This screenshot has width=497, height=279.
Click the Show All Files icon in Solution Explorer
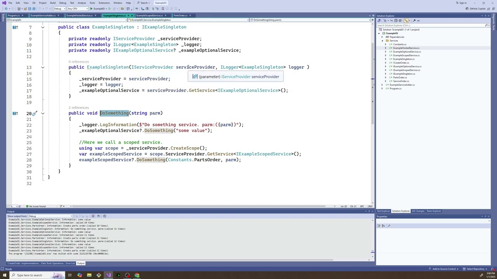[x=400, y=21]
